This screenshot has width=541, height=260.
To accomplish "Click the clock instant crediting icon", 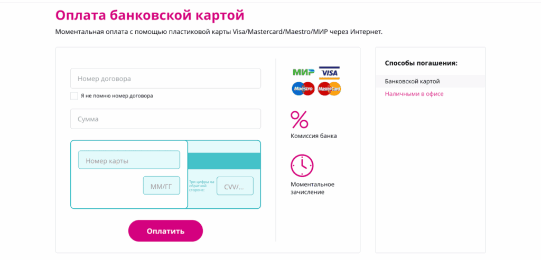I will pos(302,166).
